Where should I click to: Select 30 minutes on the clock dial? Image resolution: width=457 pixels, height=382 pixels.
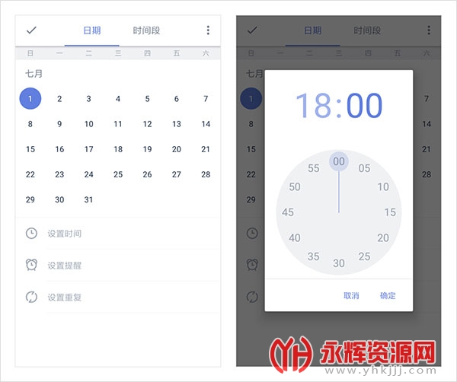pos(339,263)
